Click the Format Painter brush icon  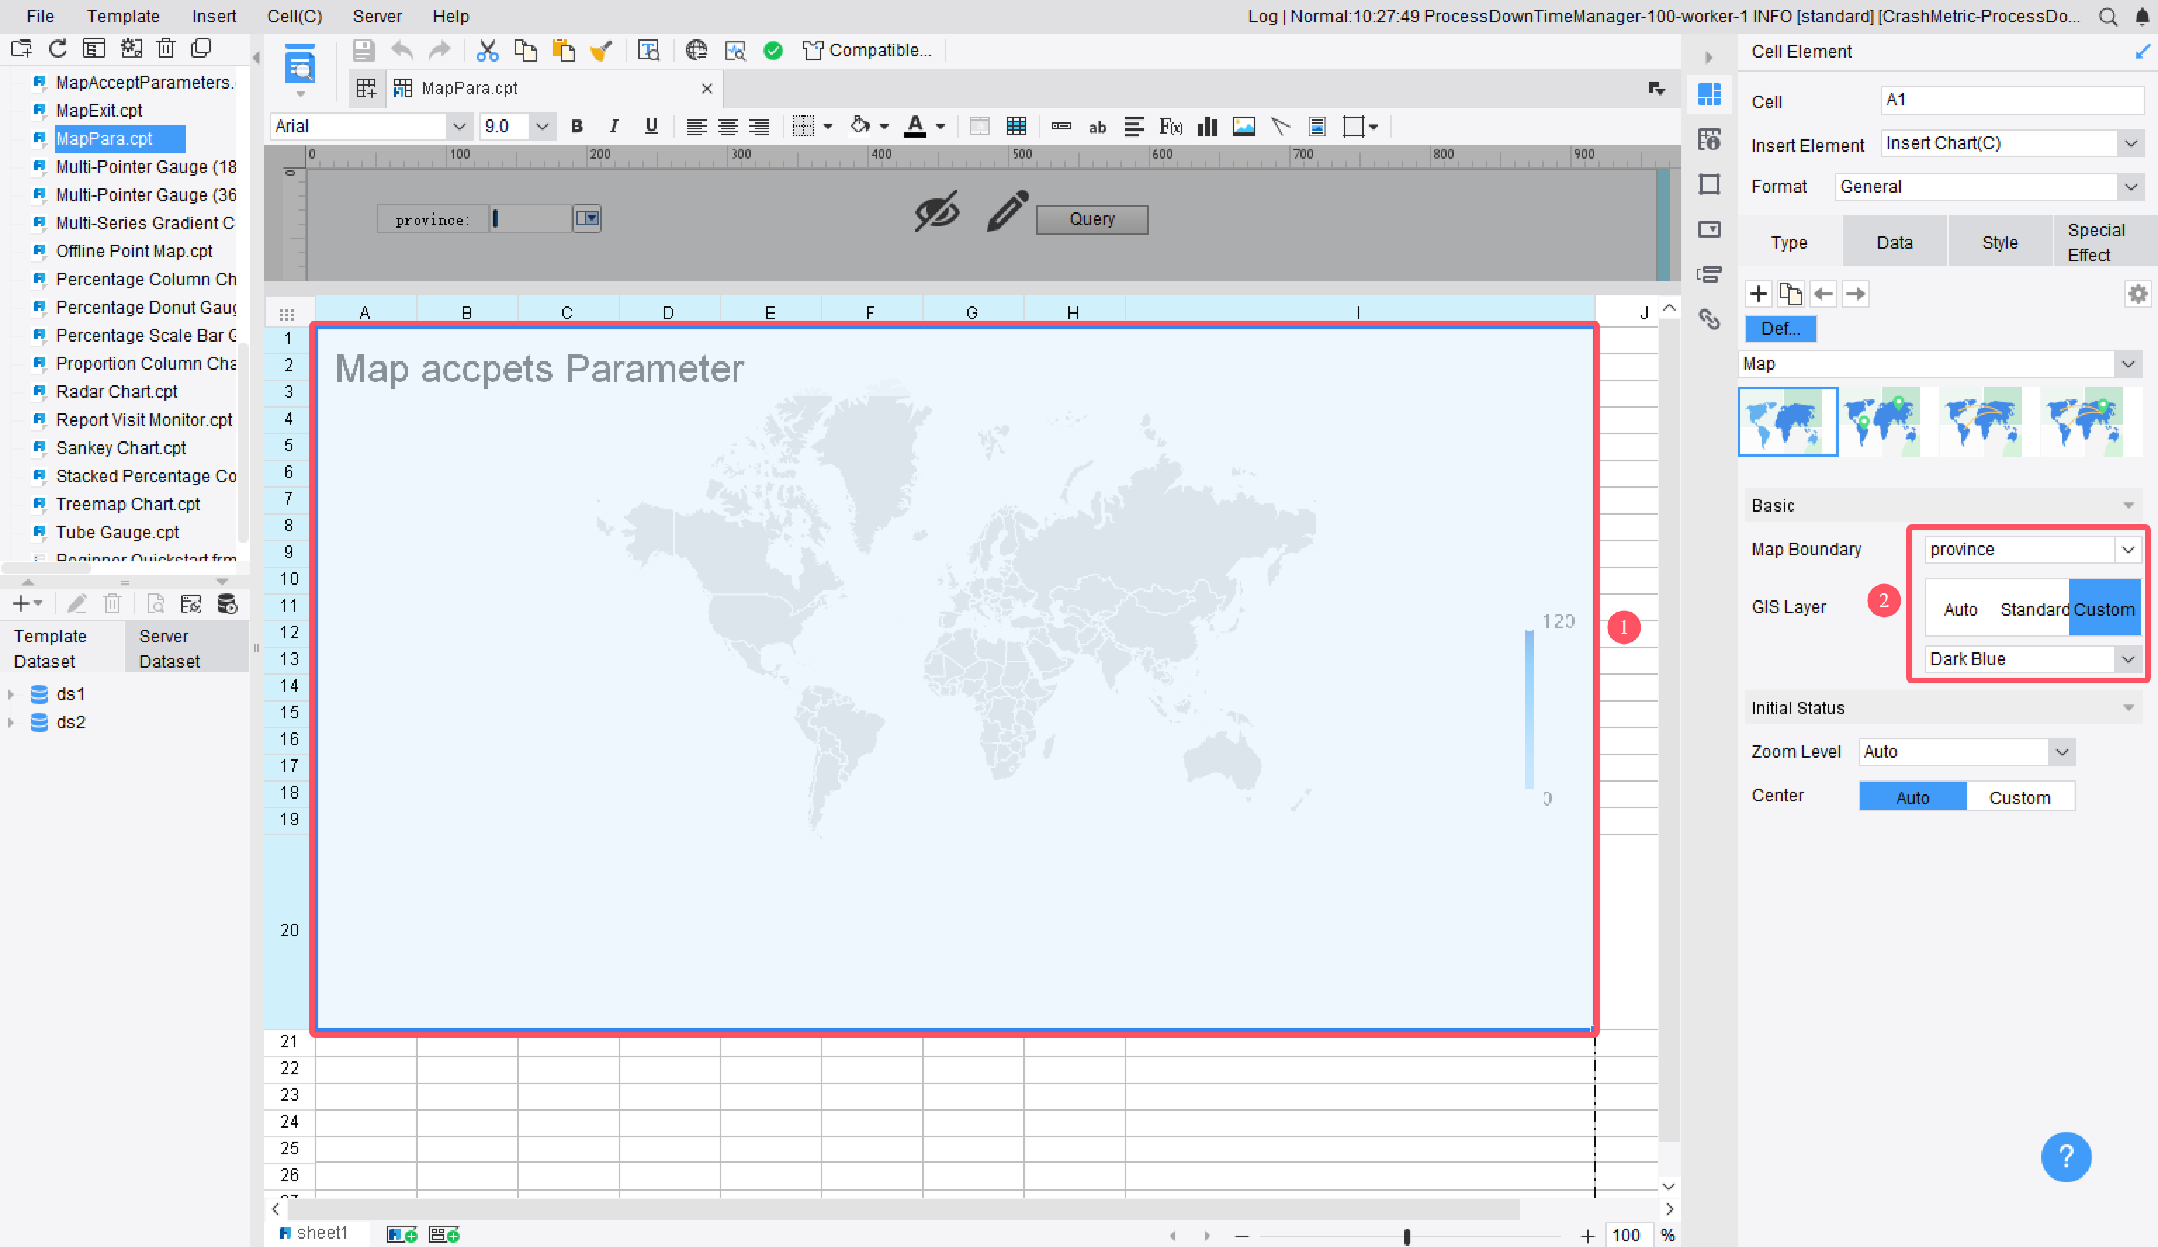click(601, 51)
